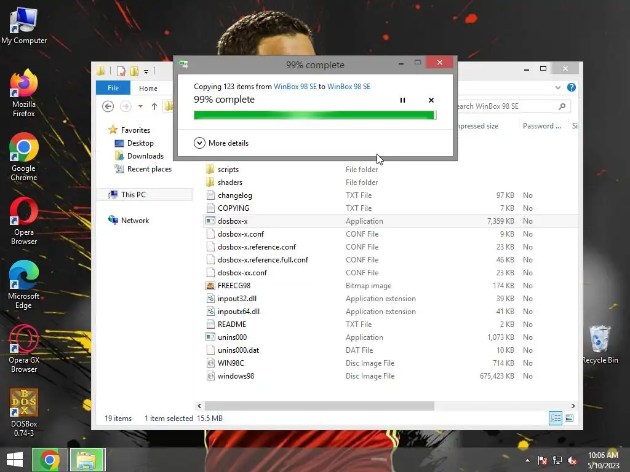630x472 pixels.
Task: Click the search magnifier icon
Action: click(562, 106)
